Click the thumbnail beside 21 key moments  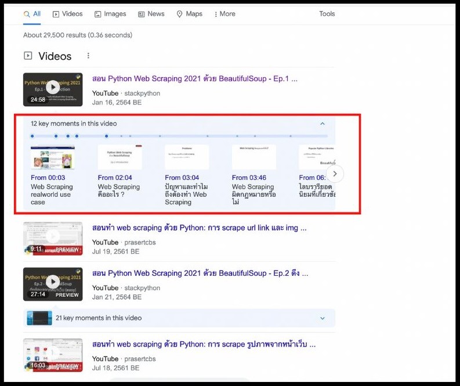click(x=39, y=318)
